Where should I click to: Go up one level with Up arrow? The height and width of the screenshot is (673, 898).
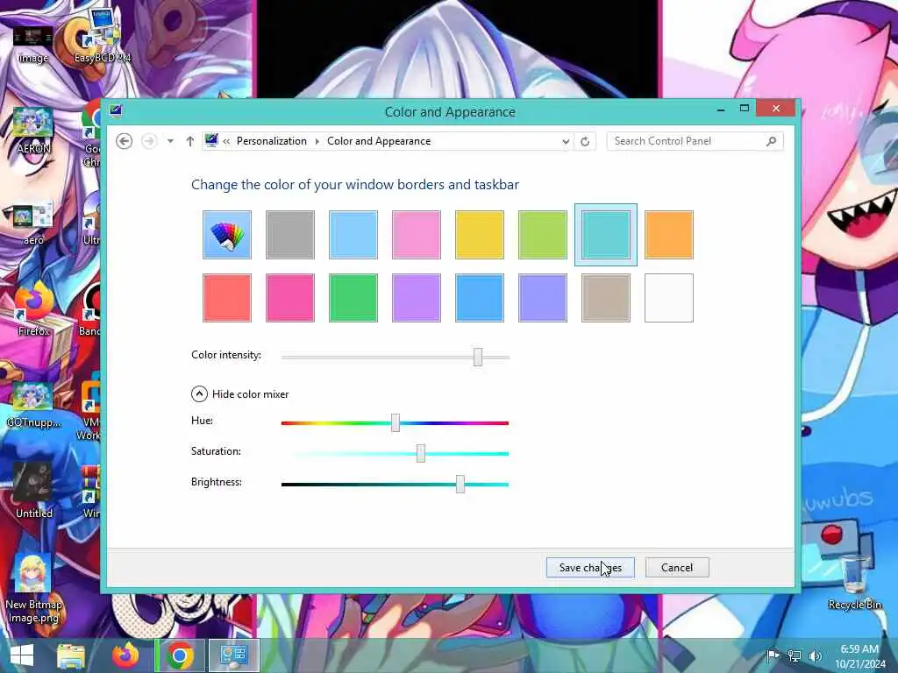(190, 141)
